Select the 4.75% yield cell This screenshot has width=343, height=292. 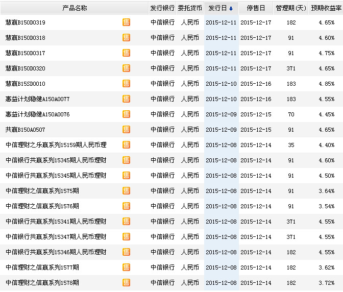[x=326, y=53]
